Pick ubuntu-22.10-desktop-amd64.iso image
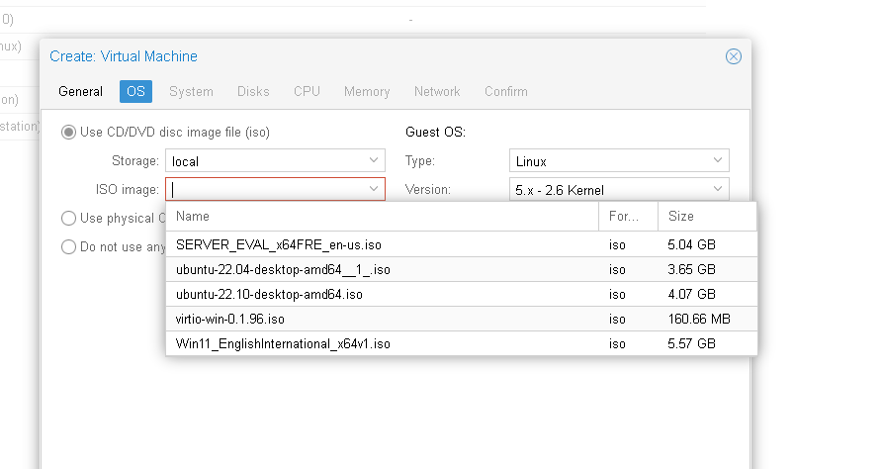The width and height of the screenshot is (882, 469). coord(461,295)
